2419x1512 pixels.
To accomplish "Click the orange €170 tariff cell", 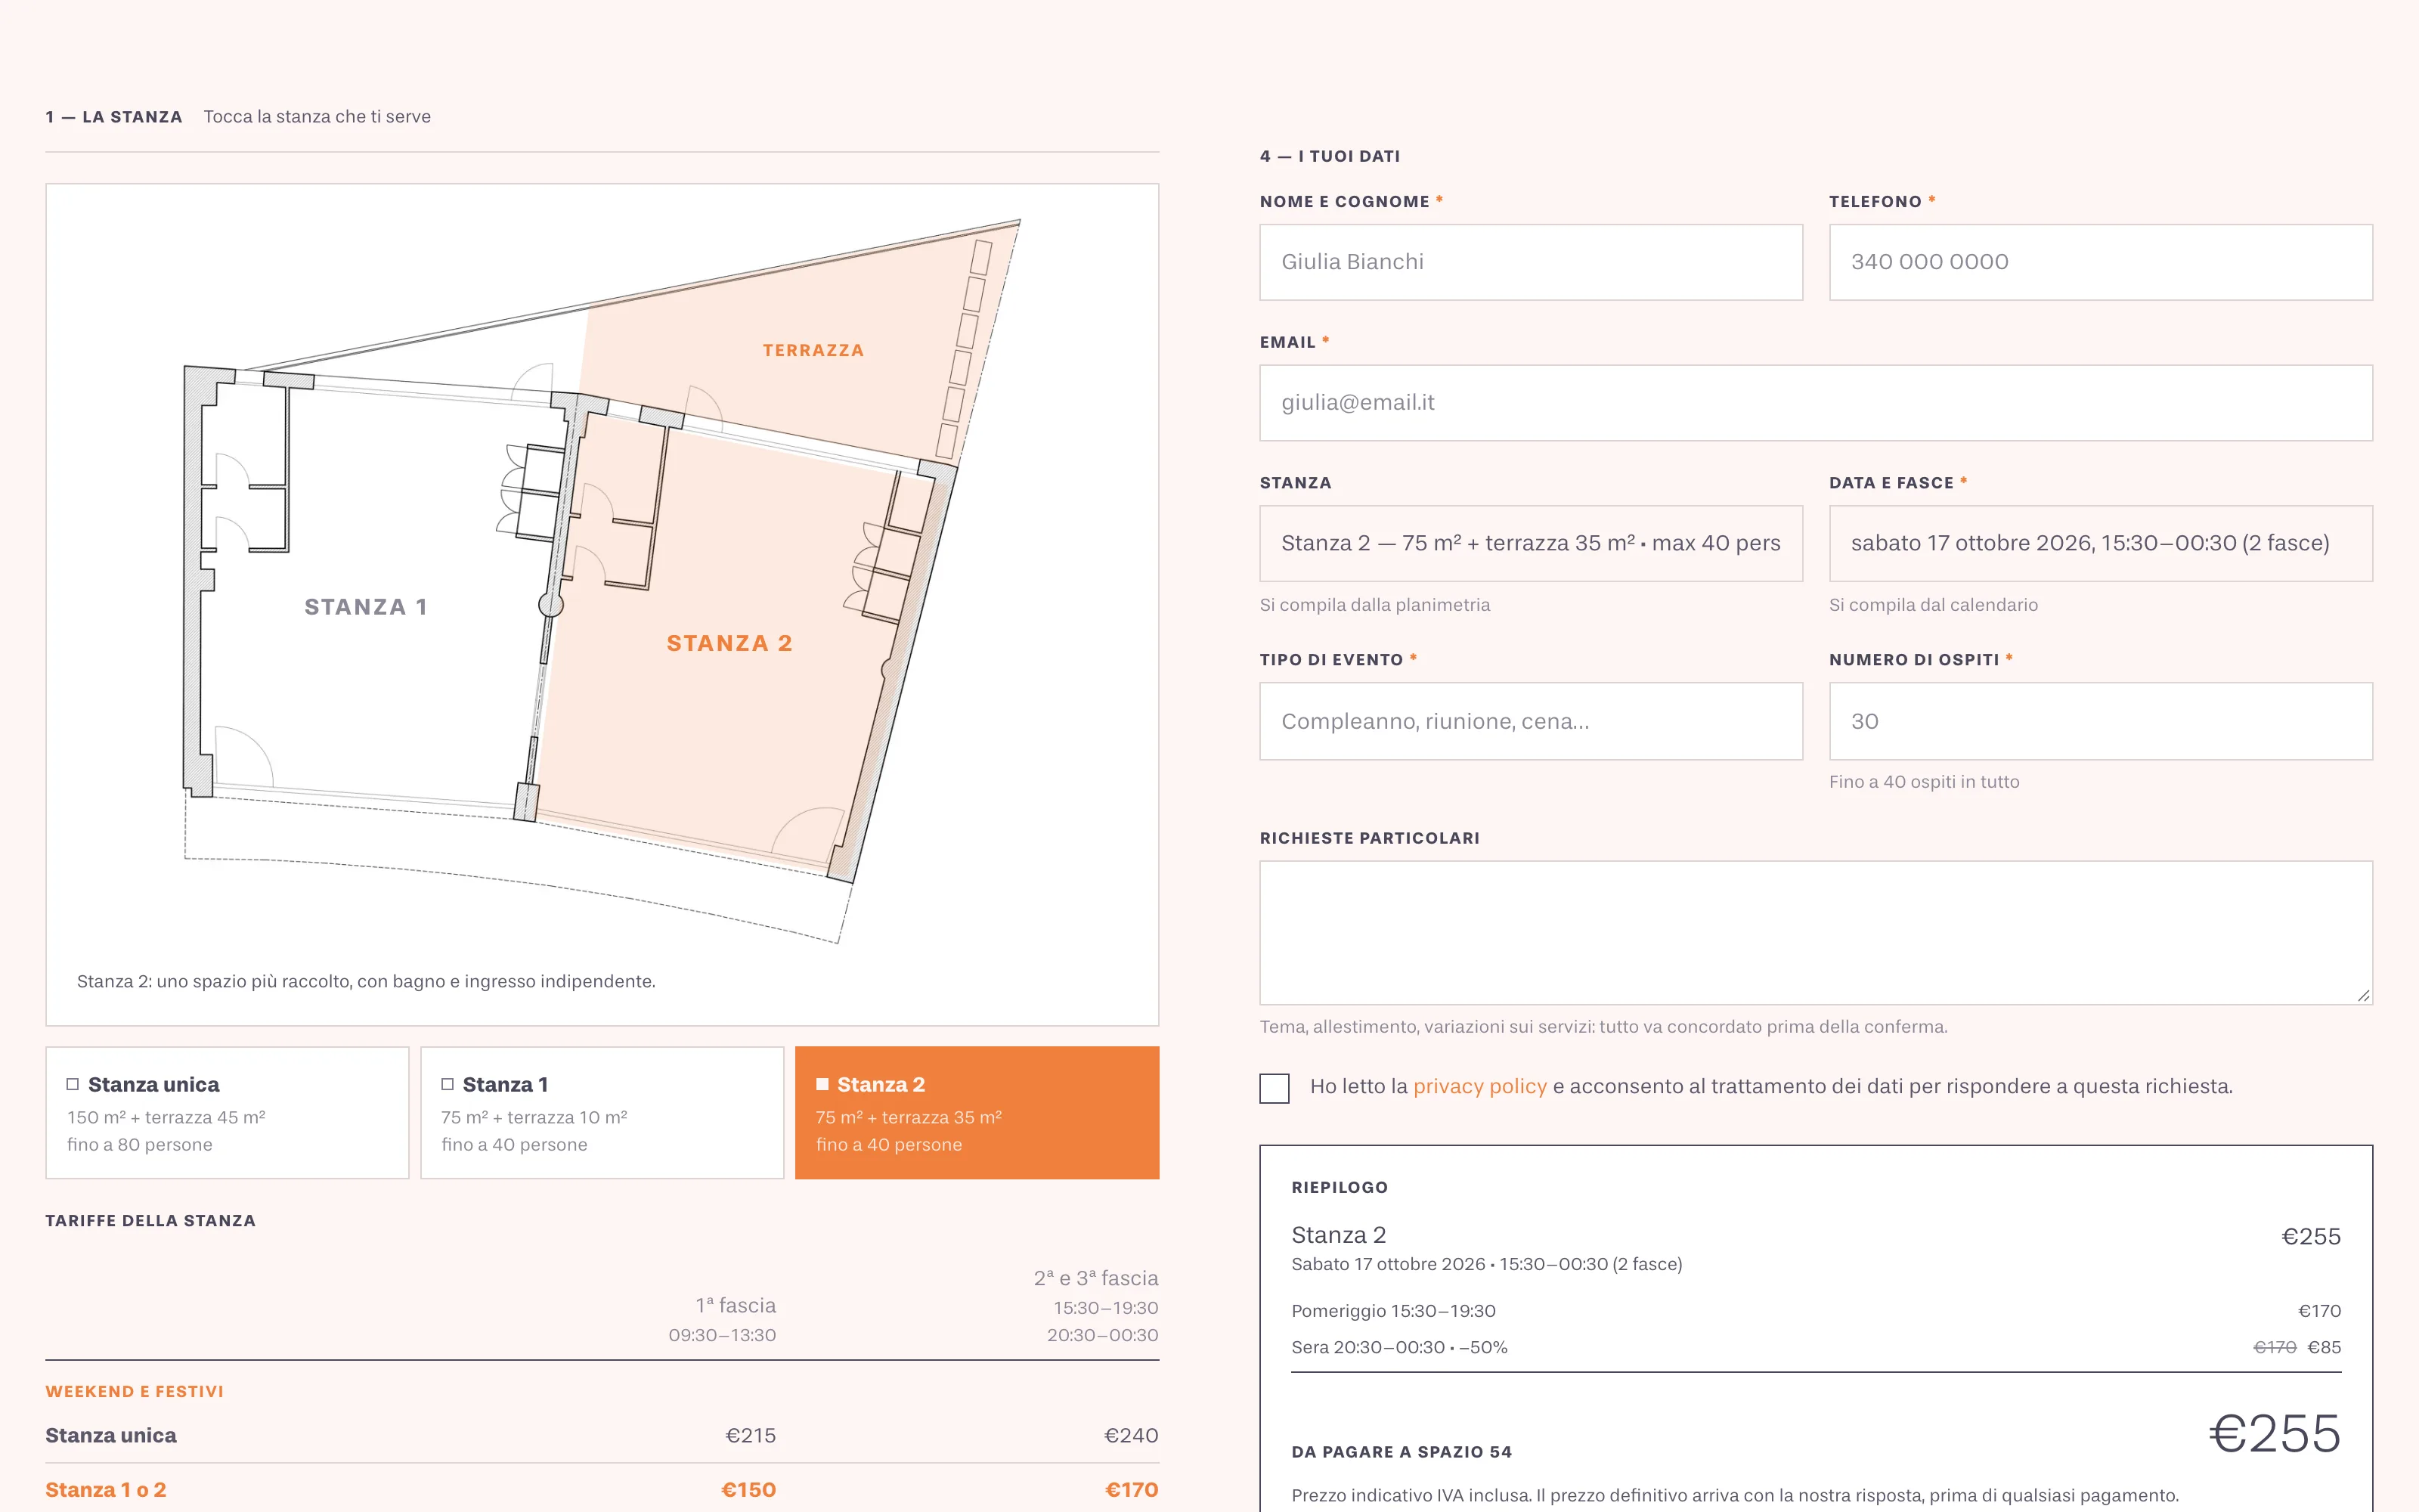I will pos(1132,1490).
